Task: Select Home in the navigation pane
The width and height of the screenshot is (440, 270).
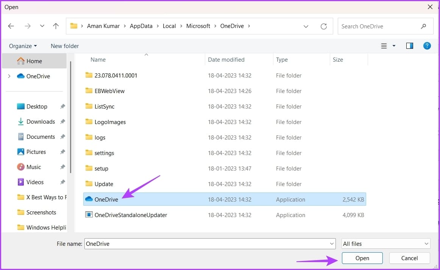Action: 34,61
